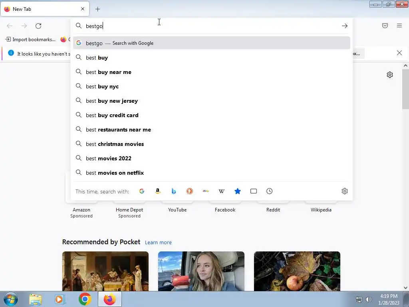409x307 pixels.
Task: Search this time with Wikipedia icon
Action: coord(221,191)
